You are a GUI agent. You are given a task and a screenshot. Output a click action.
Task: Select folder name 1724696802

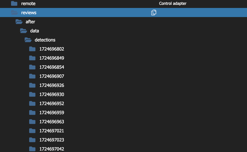tap(52, 49)
